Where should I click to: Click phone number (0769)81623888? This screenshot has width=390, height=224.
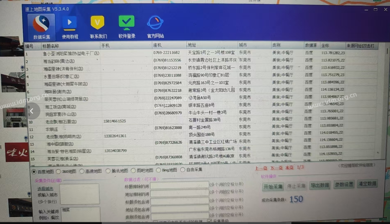click(x=168, y=128)
